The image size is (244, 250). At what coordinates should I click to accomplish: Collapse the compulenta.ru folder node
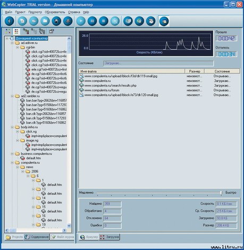12,163
